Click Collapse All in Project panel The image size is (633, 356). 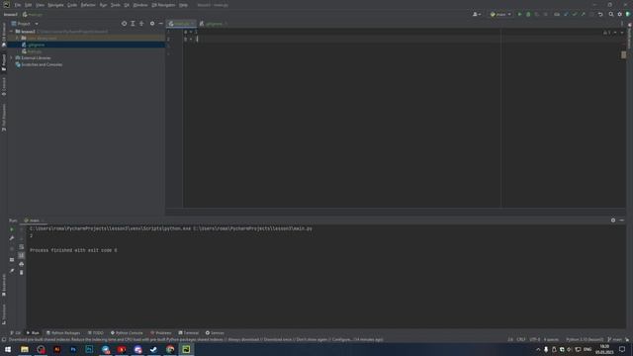tap(141, 24)
